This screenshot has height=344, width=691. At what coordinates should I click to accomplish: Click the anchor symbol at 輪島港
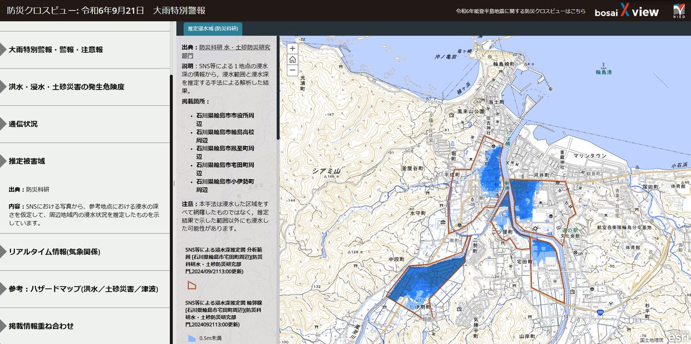(604, 66)
